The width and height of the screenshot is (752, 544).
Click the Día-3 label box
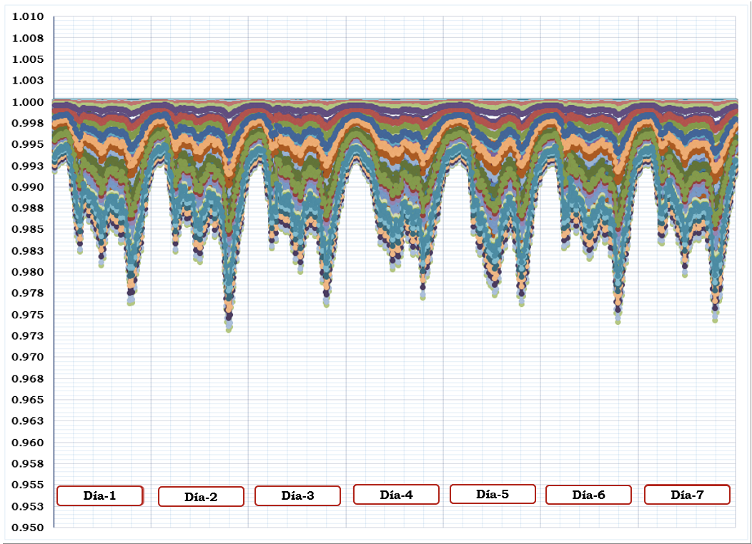tap(297, 495)
